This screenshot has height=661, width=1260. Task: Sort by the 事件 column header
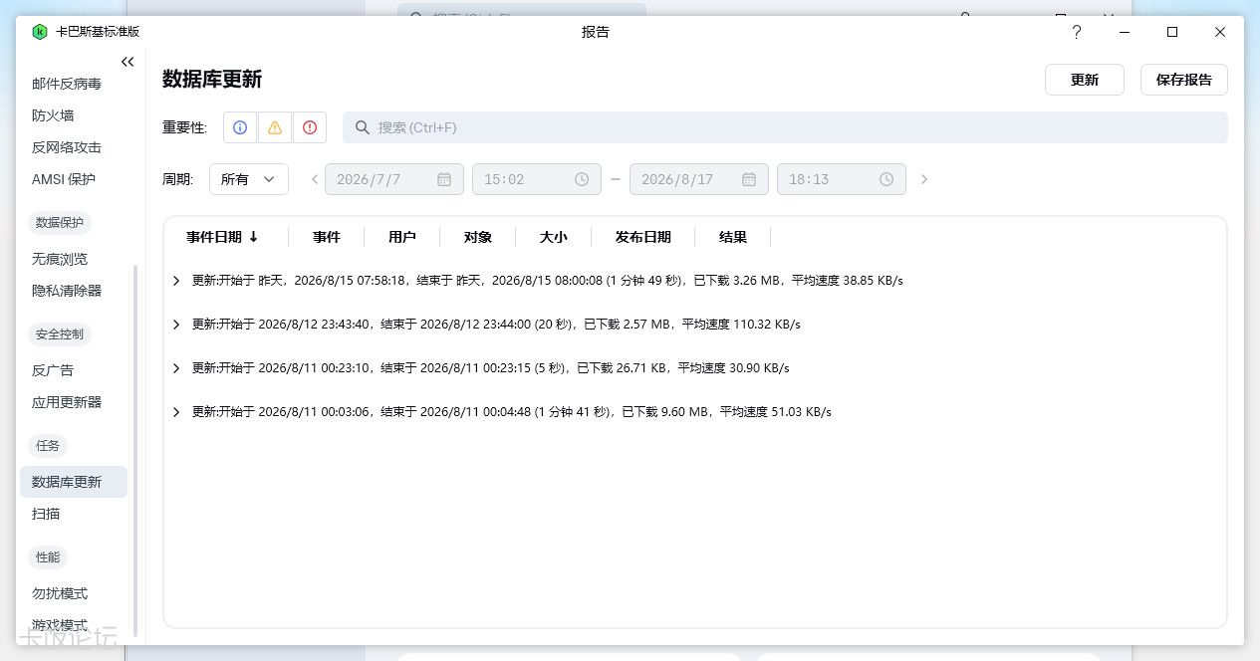pyautogui.click(x=327, y=237)
